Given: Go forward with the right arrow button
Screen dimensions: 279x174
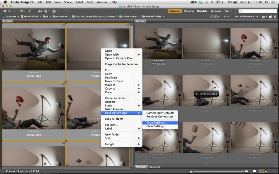Looking at the screenshot, I should point(9,11).
